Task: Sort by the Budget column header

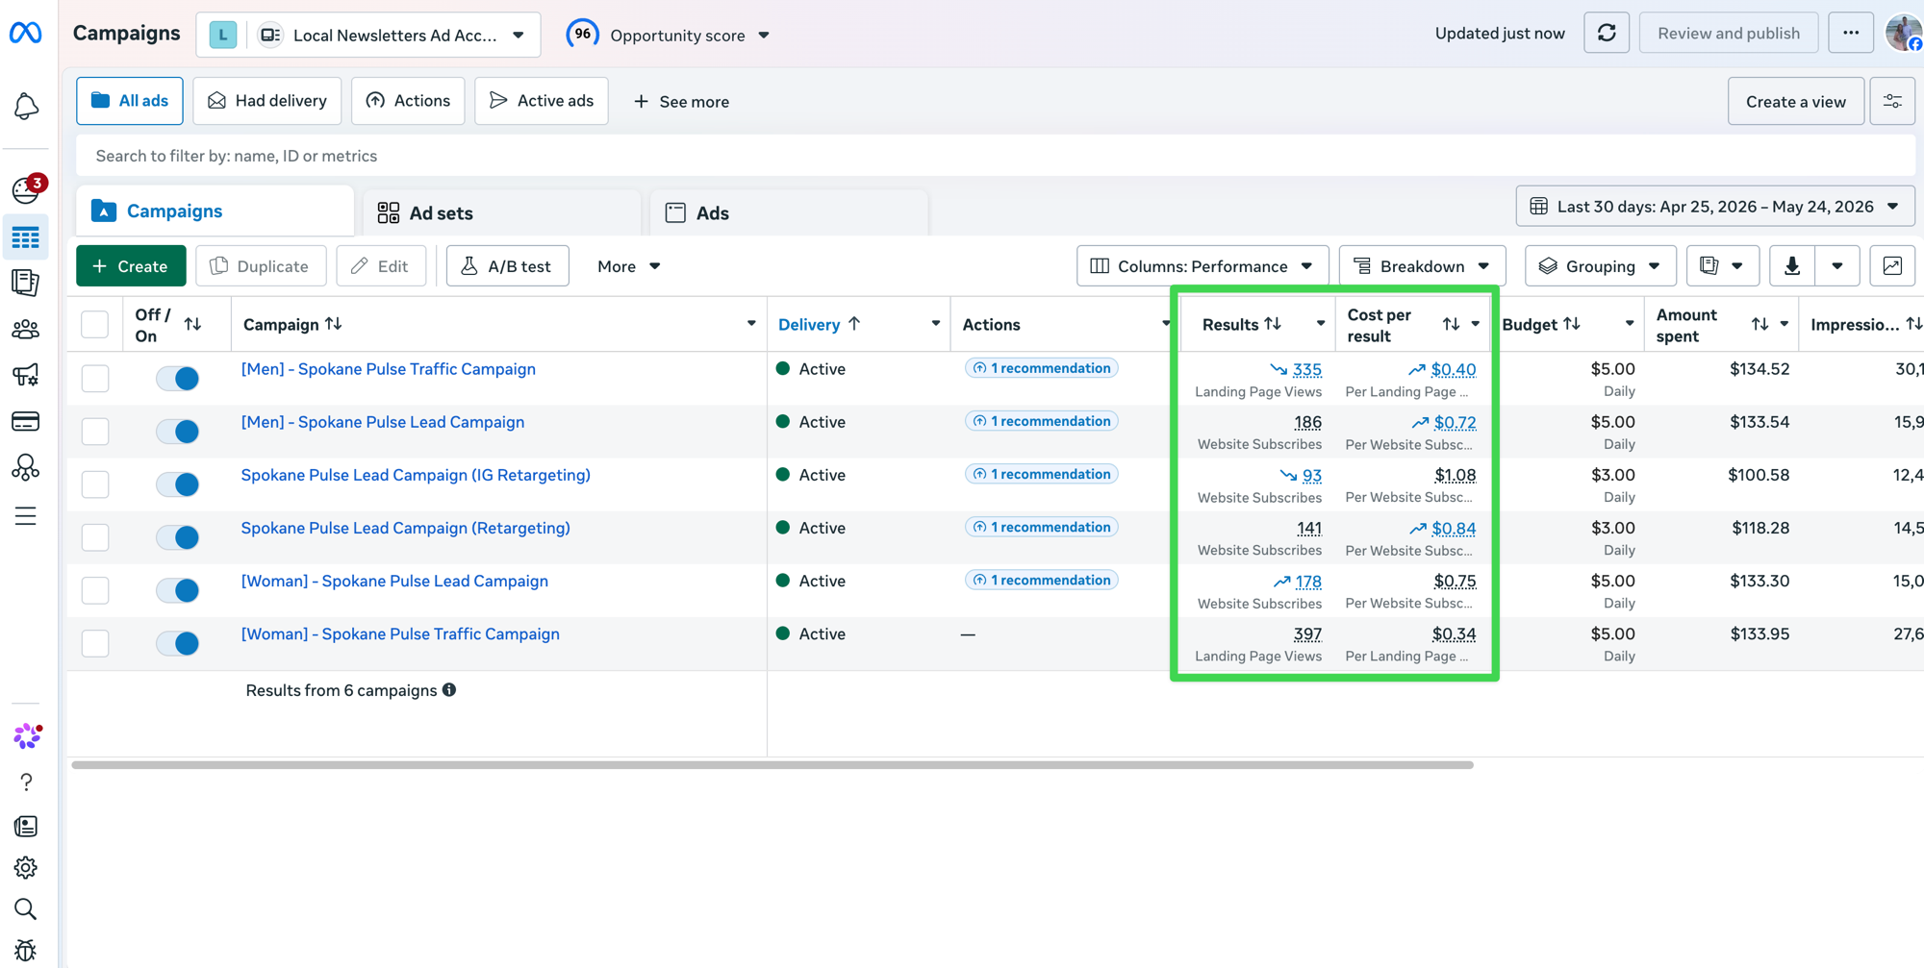Action: 1542,324
